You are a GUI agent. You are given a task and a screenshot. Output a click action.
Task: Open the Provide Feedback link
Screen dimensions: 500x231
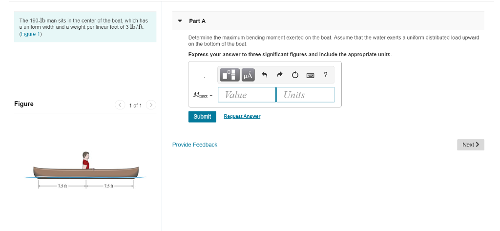click(x=195, y=145)
